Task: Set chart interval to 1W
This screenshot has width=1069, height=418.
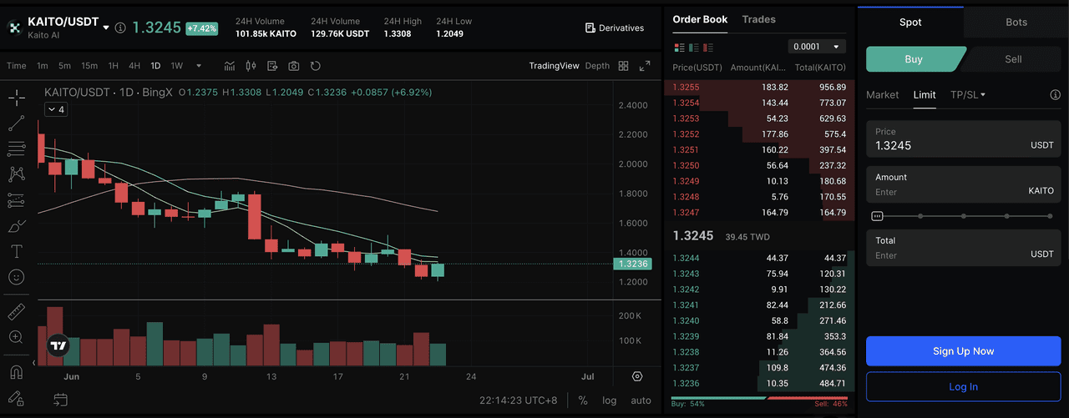Action: pyautogui.click(x=177, y=66)
